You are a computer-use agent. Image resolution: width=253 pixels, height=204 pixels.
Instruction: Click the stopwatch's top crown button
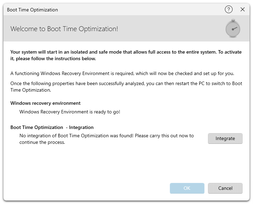pos(233,20)
